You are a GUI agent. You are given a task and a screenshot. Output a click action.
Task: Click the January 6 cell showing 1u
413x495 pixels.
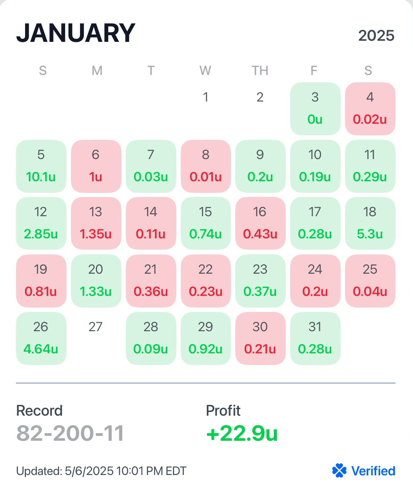[96, 166]
